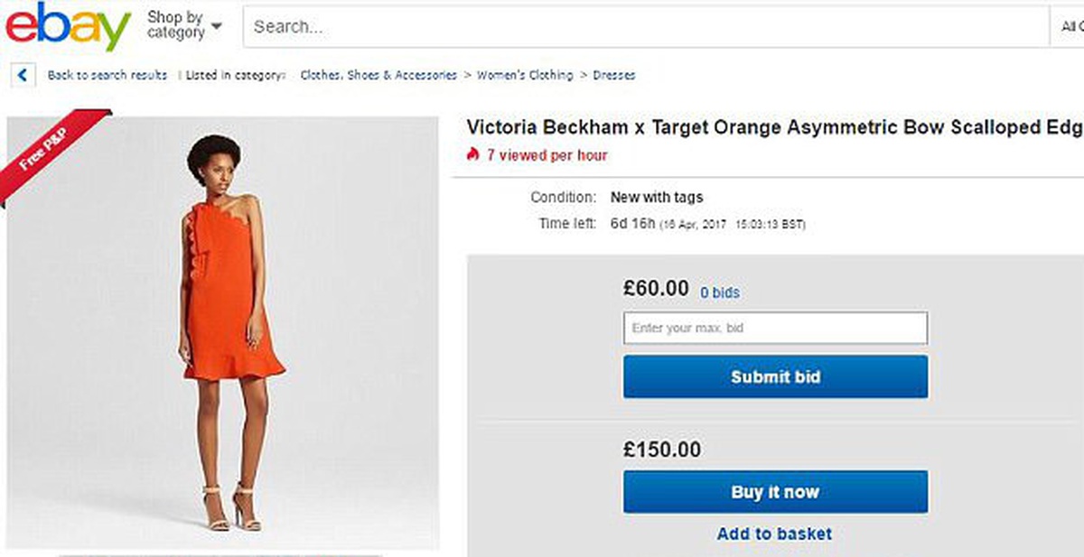Open Women's Clothing breadcrumb link
This screenshot has width=1084, height=557.
[525, 75]
